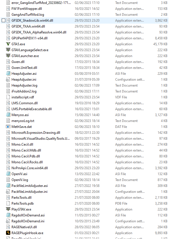Select the GTA5.exe file name

click(x=18, y=44)
